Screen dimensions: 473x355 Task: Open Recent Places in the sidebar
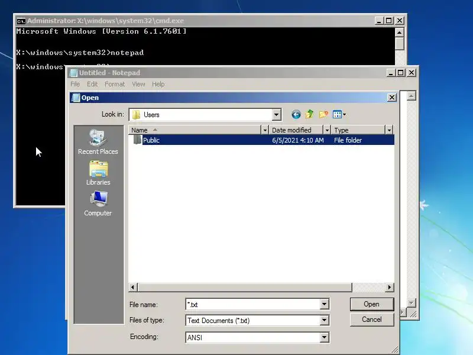[98, 142]
